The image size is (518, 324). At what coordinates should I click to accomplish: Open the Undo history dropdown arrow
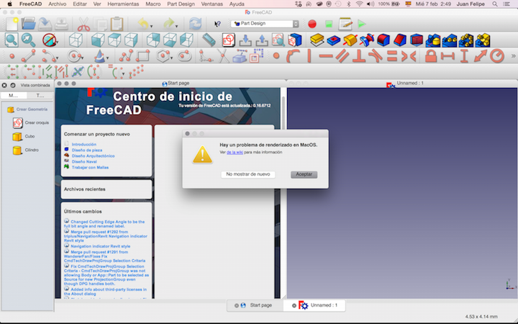[152, 26]
